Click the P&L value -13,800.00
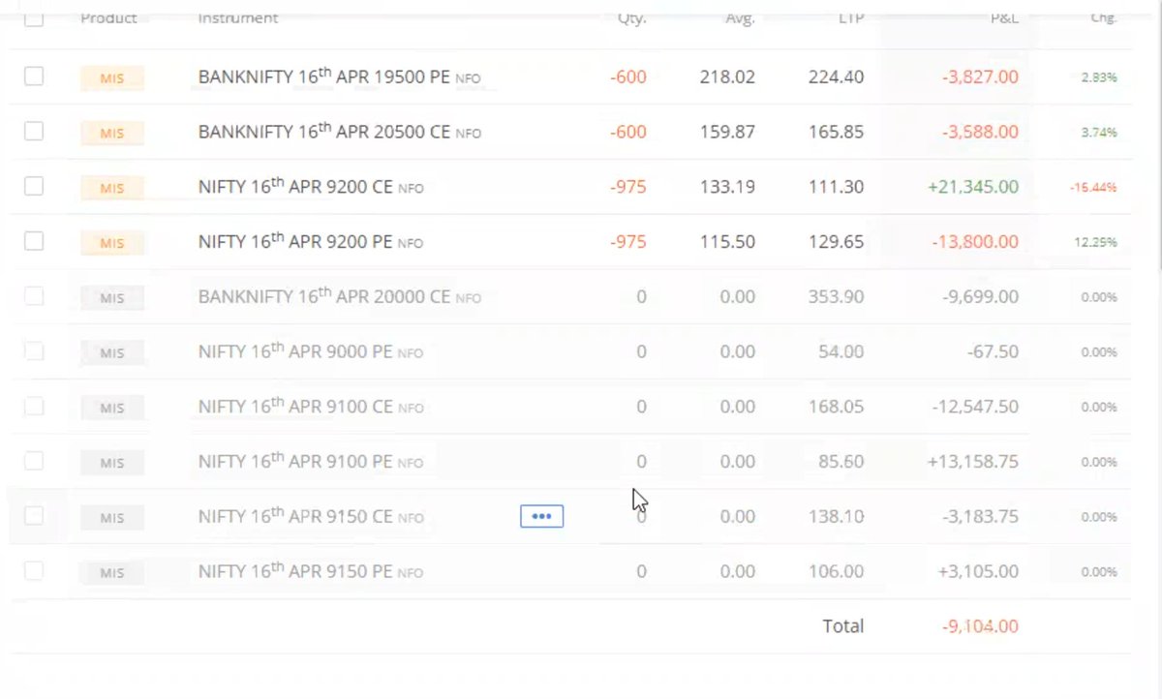Screen dimensions: 1162x699 coord(975,242)
